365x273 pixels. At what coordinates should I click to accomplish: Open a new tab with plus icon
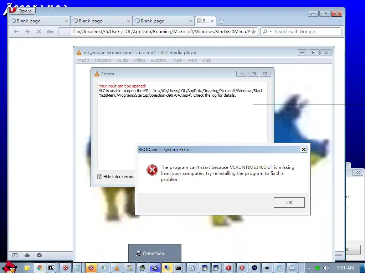[x=221, y=21]
